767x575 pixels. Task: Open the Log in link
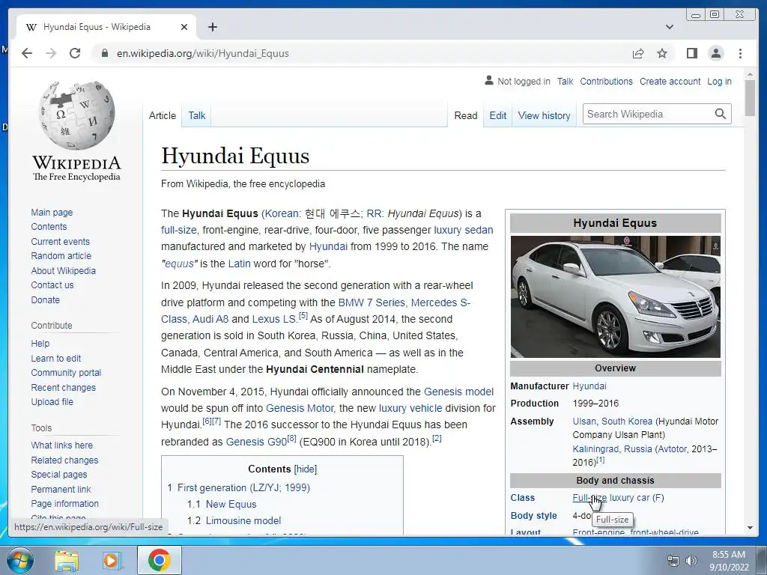[719, 81]
